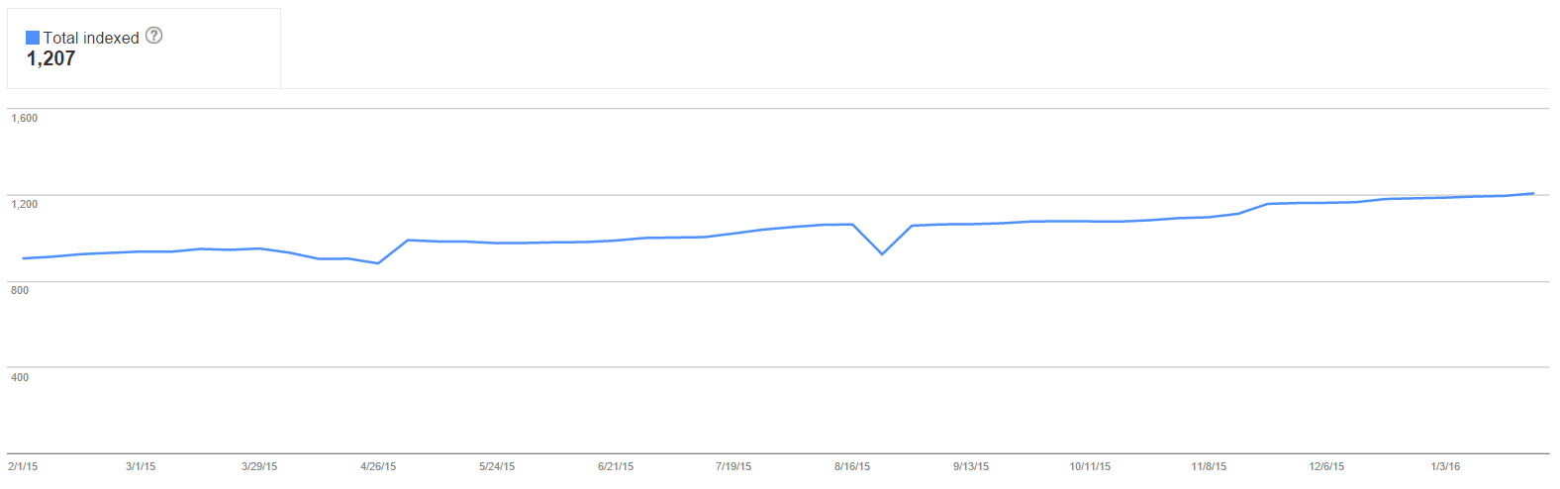The image size is (1560, 489).
Task: Pick the 9/13/15 date label
Action: [x=971, y=466]
